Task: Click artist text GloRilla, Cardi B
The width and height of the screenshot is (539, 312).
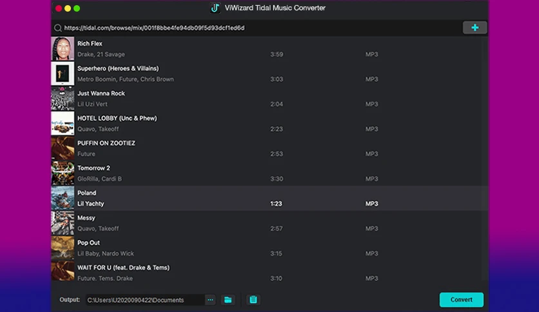Action: (100, 179)
